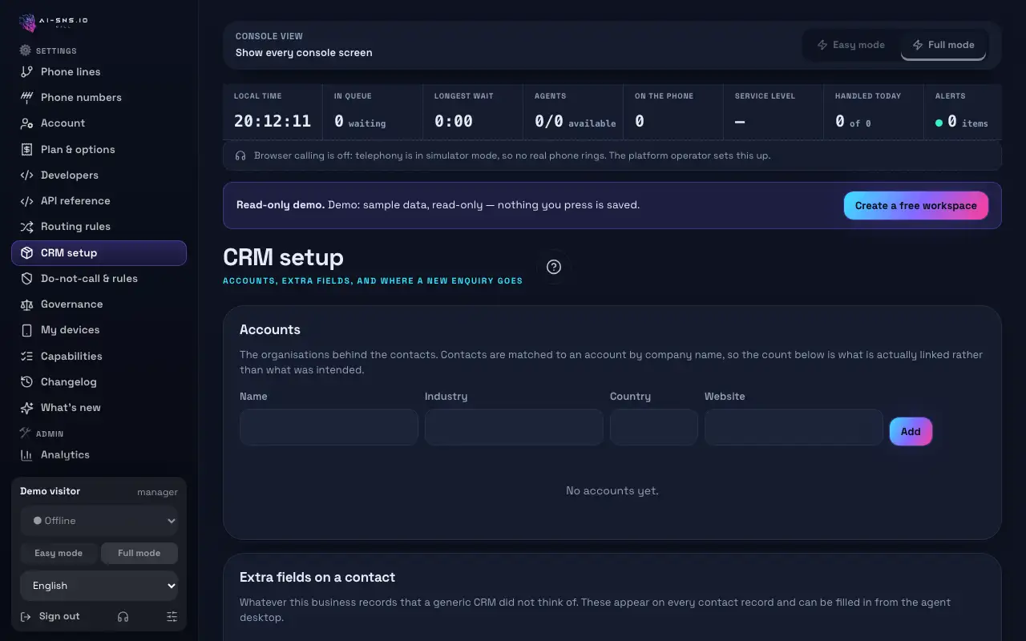
Task: Click the checklist icon beside Capabilities
Action: tap(26, 357)
